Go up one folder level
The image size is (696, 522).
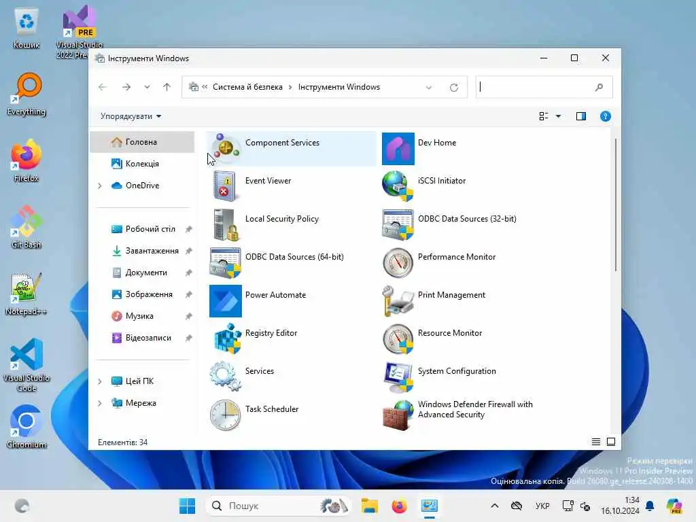[x=167, y=87]
